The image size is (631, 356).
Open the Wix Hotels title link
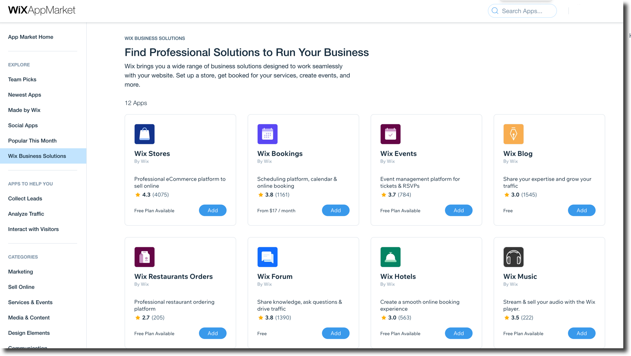coord(398,277)
